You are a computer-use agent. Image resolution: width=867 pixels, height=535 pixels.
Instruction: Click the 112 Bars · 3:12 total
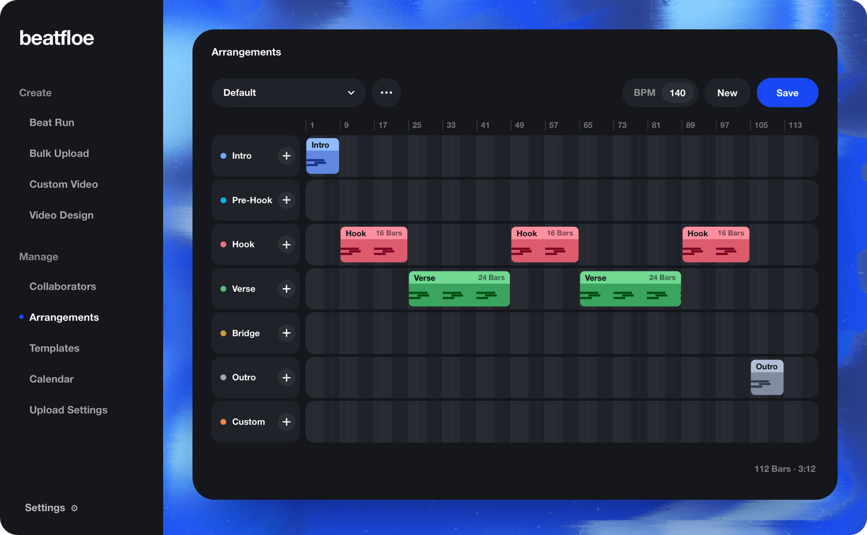785,469
